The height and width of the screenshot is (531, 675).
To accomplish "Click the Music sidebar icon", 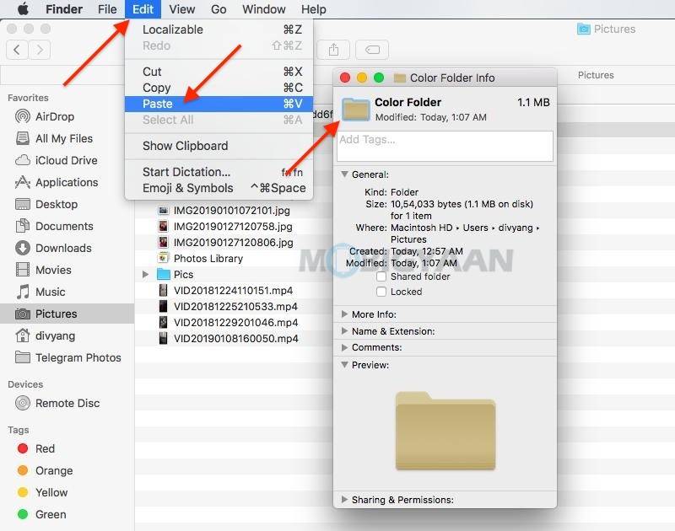I will tap(23, 292).
